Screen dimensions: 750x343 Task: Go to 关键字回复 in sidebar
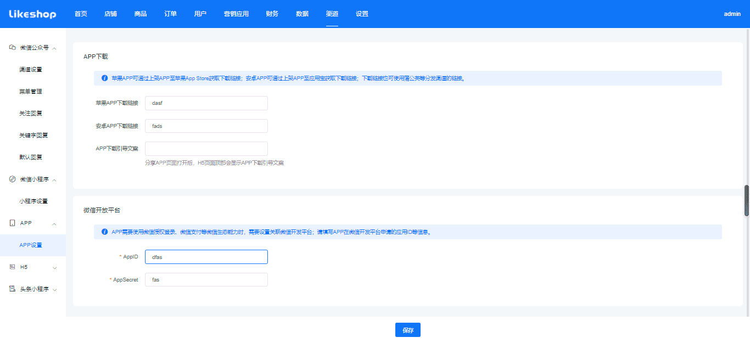(33, 136)
